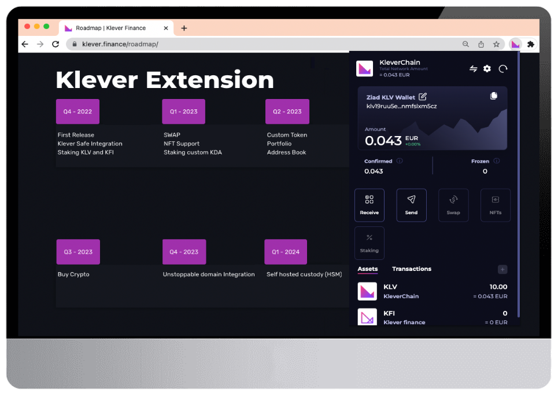Open the Receive panel

tap(369, 205)
